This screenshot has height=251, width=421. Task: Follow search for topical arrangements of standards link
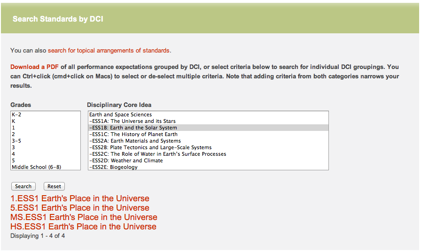click(x=109, y=50)
